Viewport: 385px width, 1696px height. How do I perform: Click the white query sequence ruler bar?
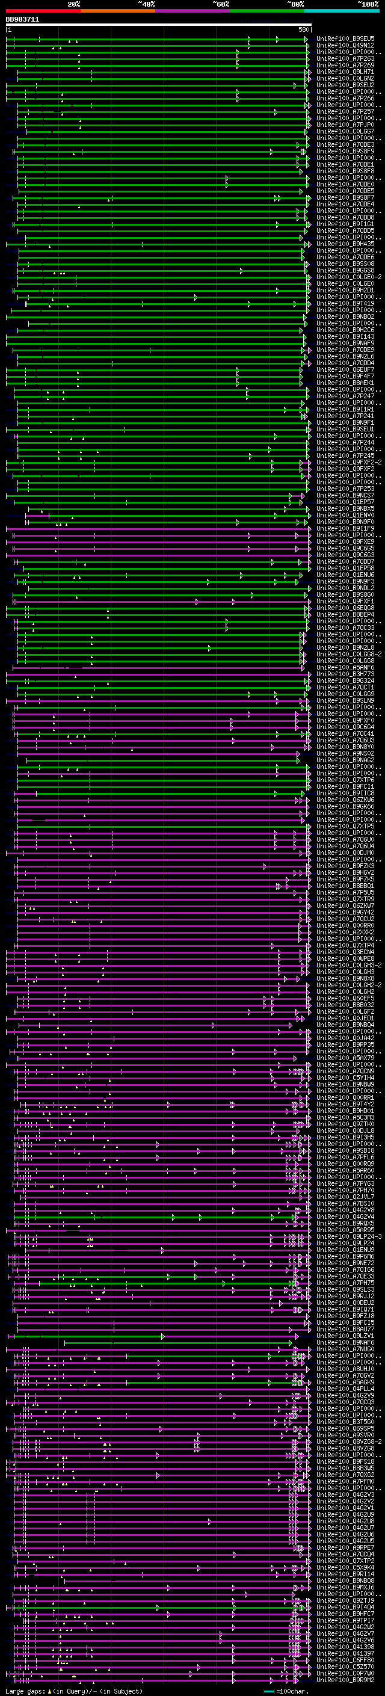[x=159, y=25]
